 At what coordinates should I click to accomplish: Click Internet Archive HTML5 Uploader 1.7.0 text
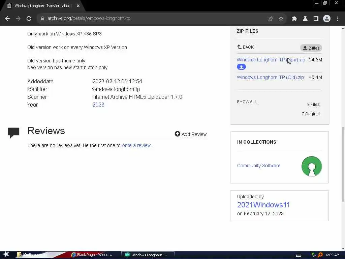click(137, 97)
